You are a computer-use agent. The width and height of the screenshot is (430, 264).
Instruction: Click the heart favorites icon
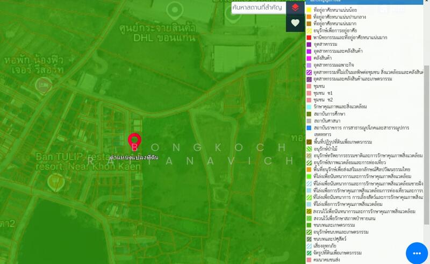[295, 23]
